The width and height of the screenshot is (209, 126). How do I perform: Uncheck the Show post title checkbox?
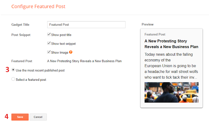coord(49,35)
